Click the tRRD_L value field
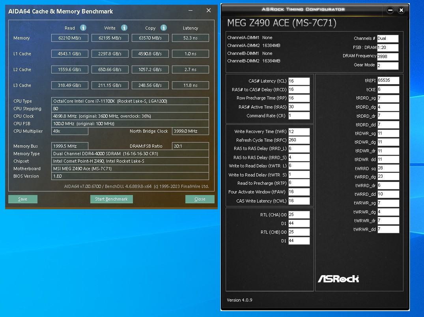The width and height of the screenshot is (424, 317). [299, 148]
